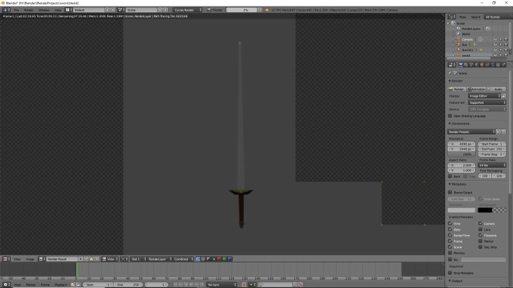Open the outliner Search menu
Screen dimensions: 513x288
(475, 17)
